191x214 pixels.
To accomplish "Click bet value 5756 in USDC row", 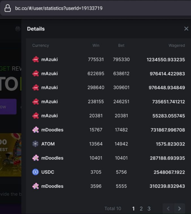I will tap(121, 172).
